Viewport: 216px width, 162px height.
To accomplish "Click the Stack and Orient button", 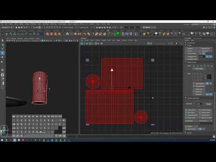I will point(192,115).
